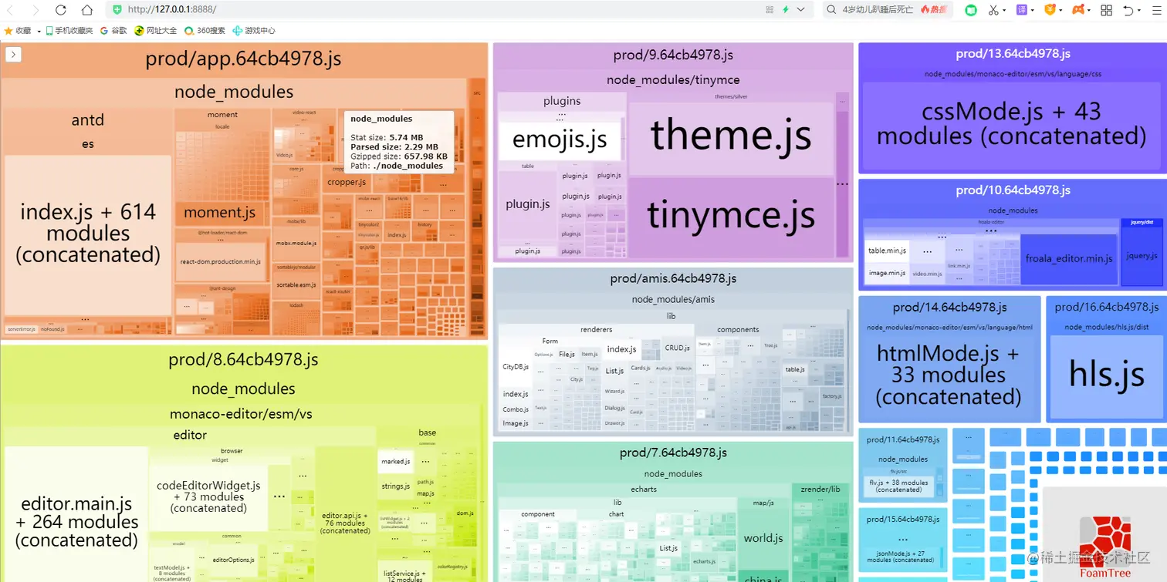Click the favorites star bookmark
1167x582 pixels.
coord(18,31)
